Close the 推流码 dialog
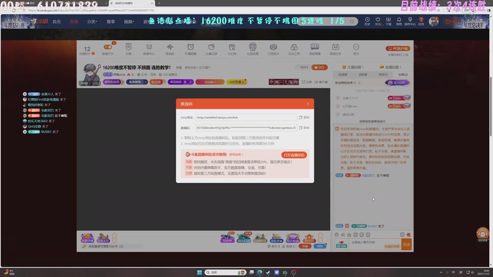 (x=308, y=103)
